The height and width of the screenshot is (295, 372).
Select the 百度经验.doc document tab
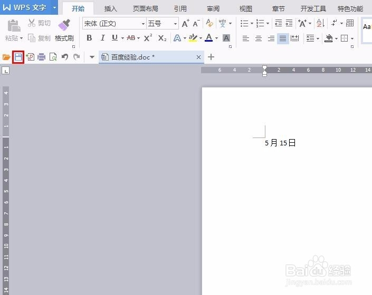(151, 57)
